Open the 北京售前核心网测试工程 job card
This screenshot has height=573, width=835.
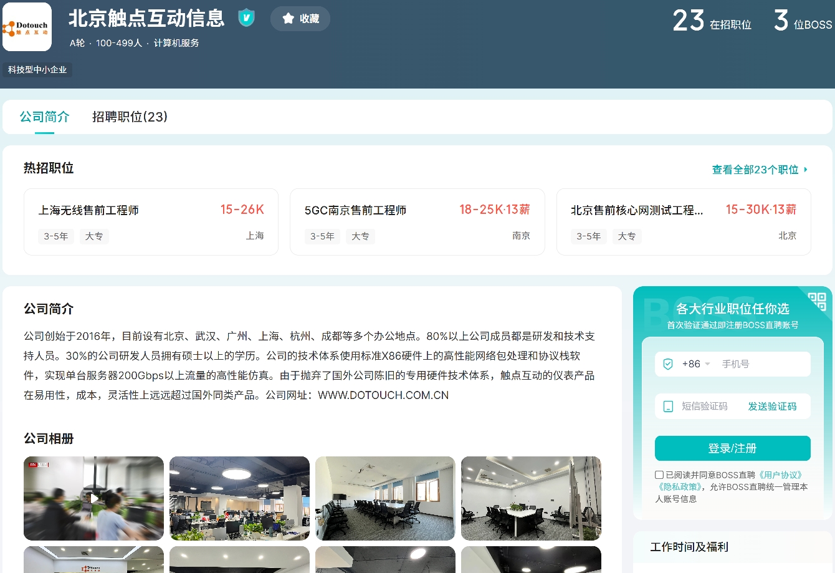[x=684, y=222]
